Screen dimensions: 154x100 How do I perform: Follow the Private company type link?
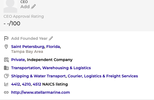click(18, 60)
